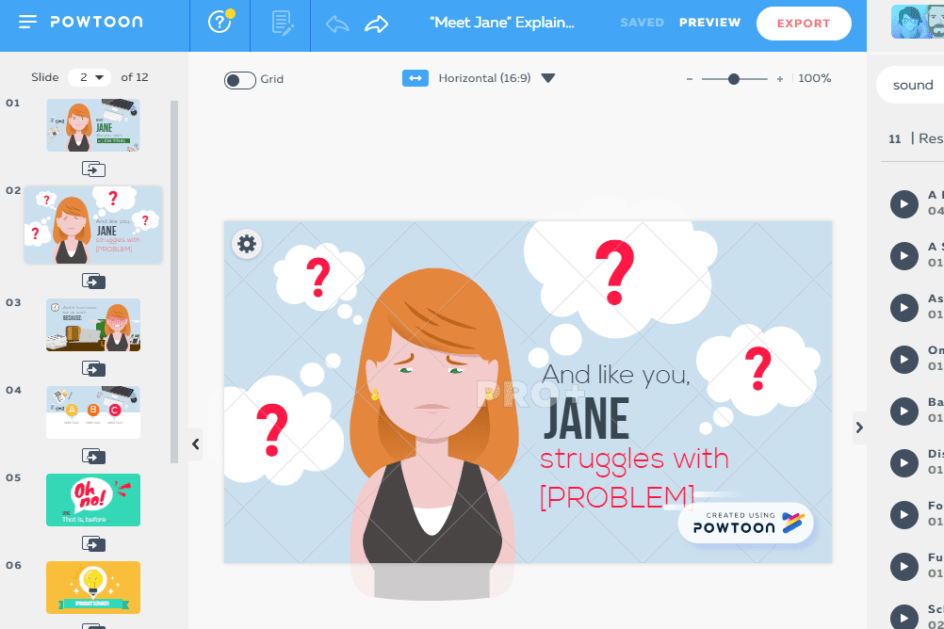944x629 pixels.
Task: Select slide 03 thumbnail
Action: [93, 325]
